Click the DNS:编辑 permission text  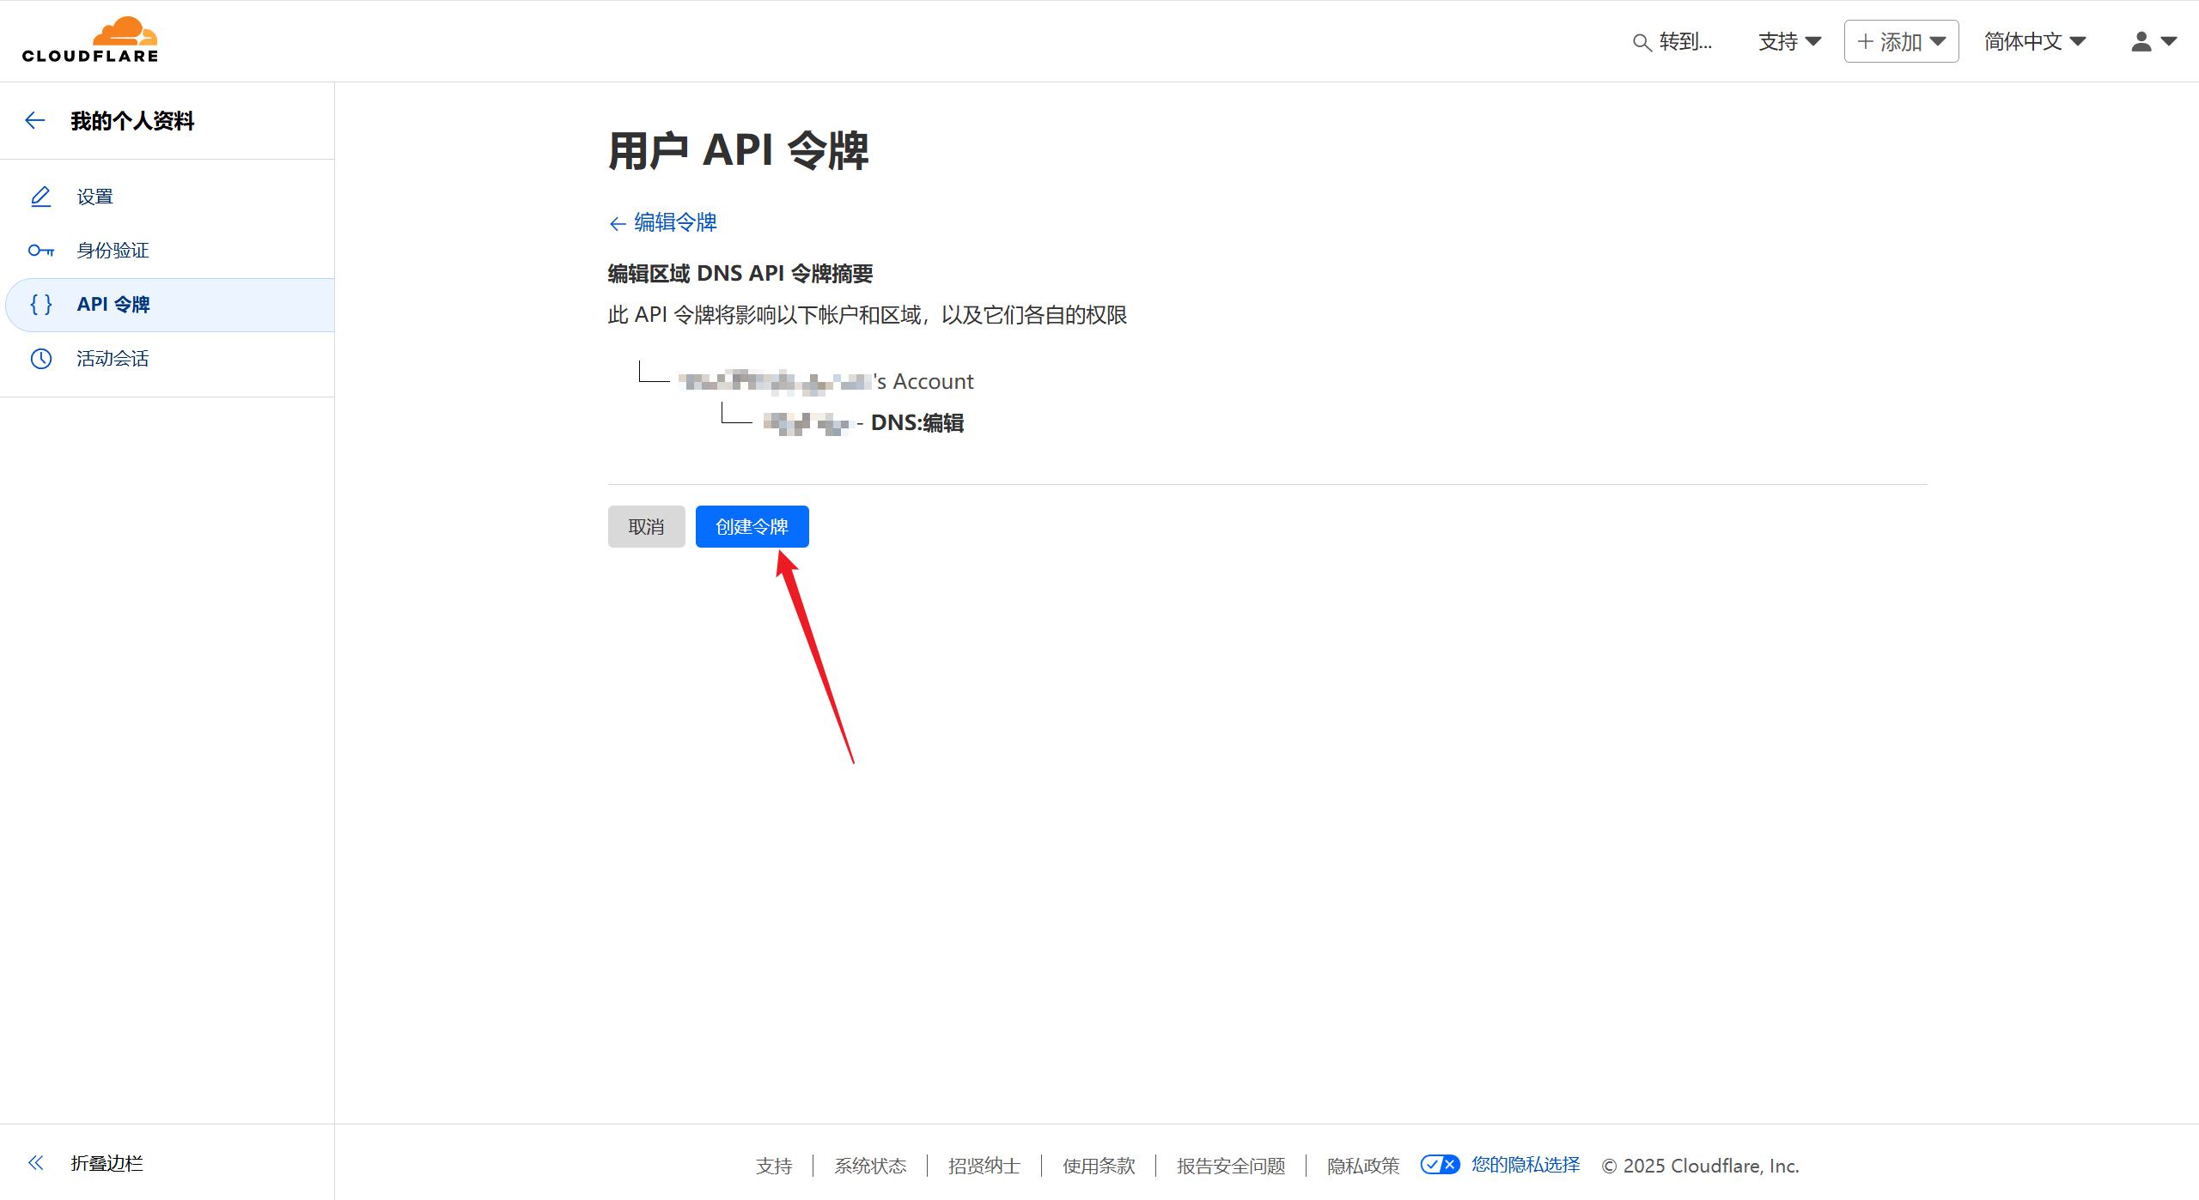pyautogui.click(x=917, y=423)
